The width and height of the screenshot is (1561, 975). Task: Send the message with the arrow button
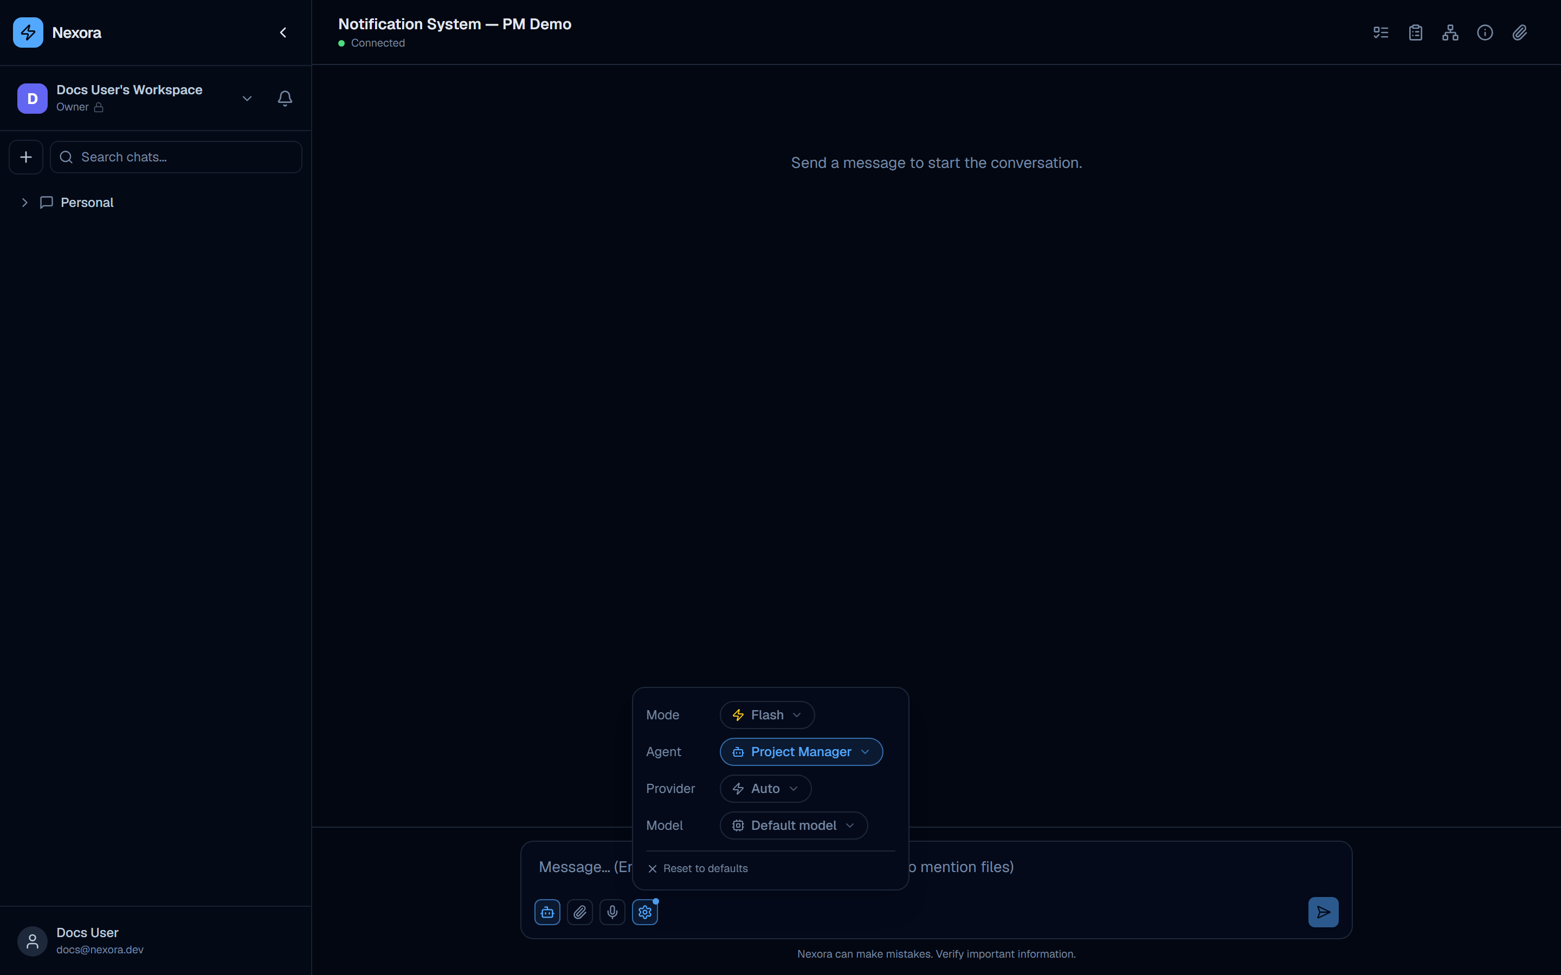point(1323,912)
